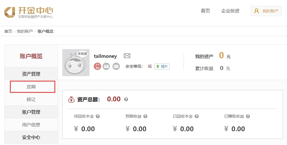
Task: Click the gray bank card binding icon
Action: pyautogui.click(x=106, y=66)
